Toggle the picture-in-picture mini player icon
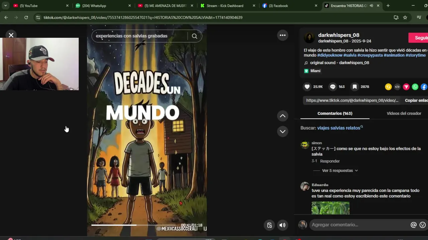The width and height of the screenshot is (428, 240). [270, 225]
